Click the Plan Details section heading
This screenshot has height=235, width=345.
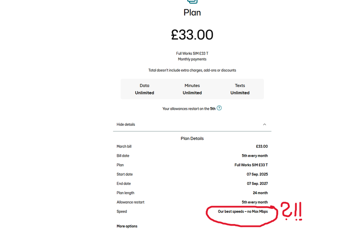tap(192, 139)
